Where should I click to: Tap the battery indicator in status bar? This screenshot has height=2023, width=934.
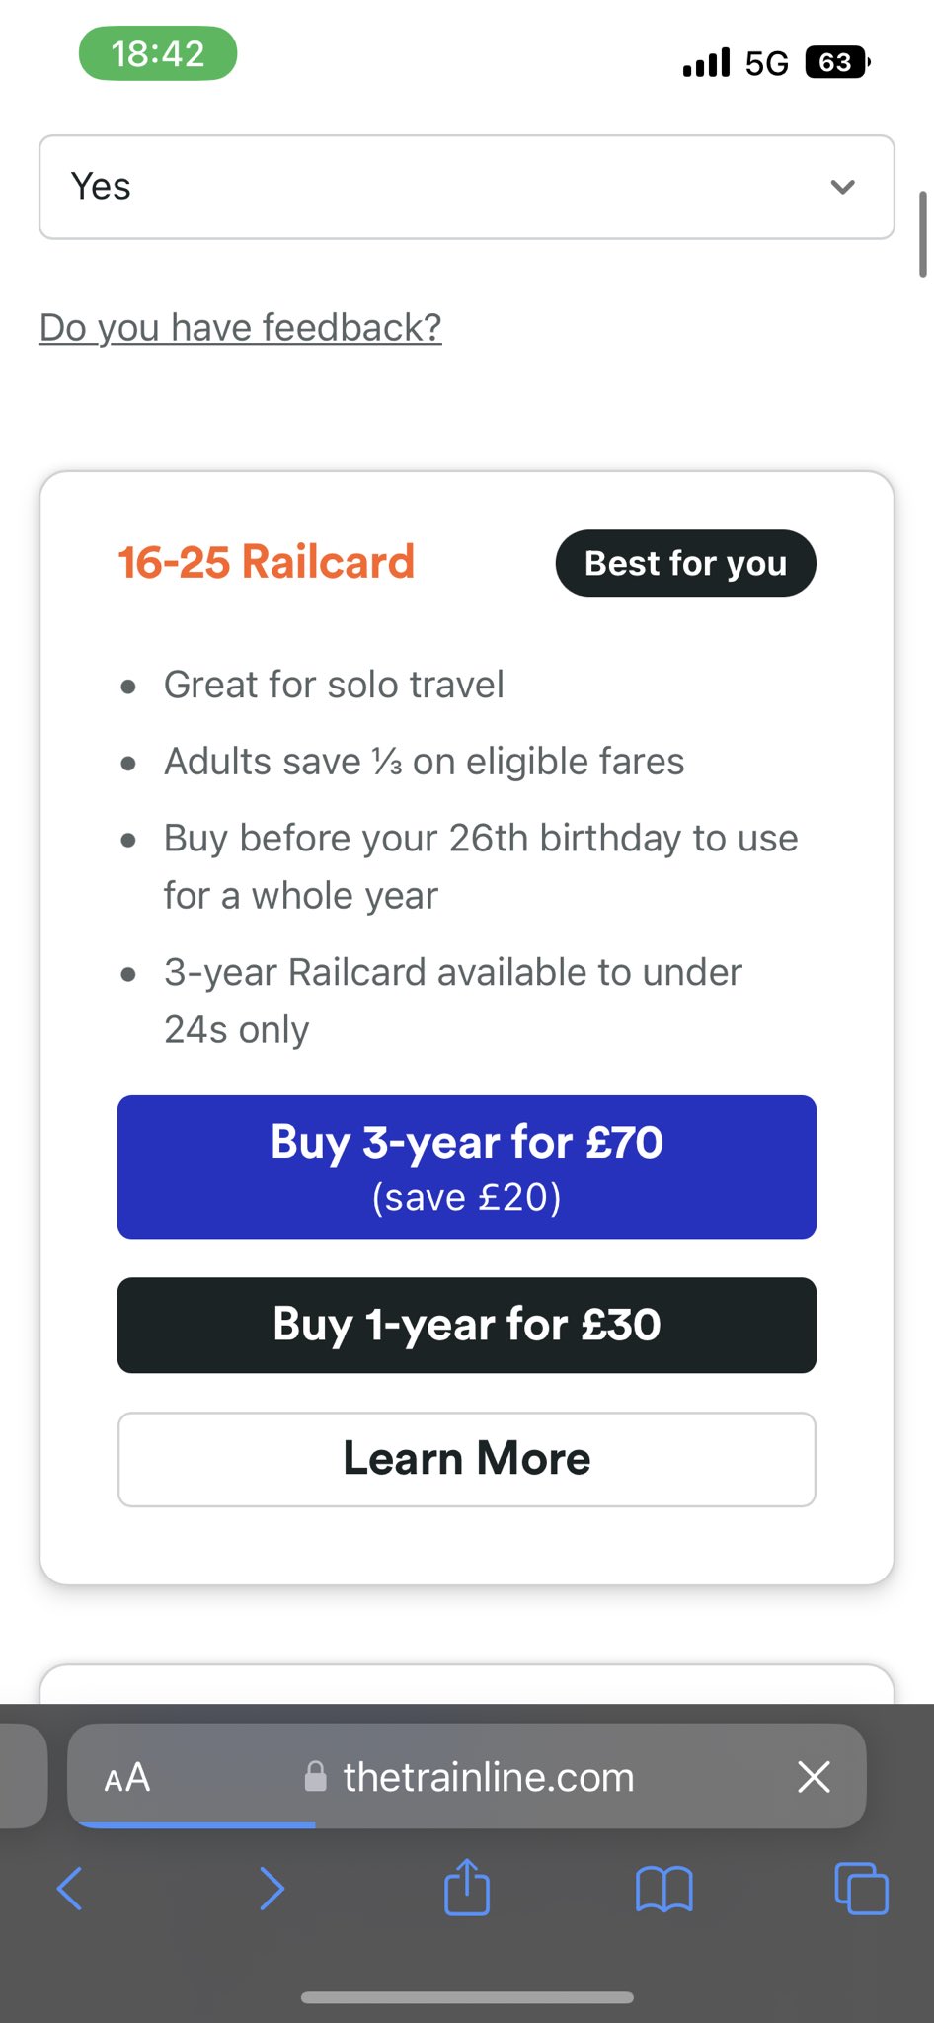[837, 63]
